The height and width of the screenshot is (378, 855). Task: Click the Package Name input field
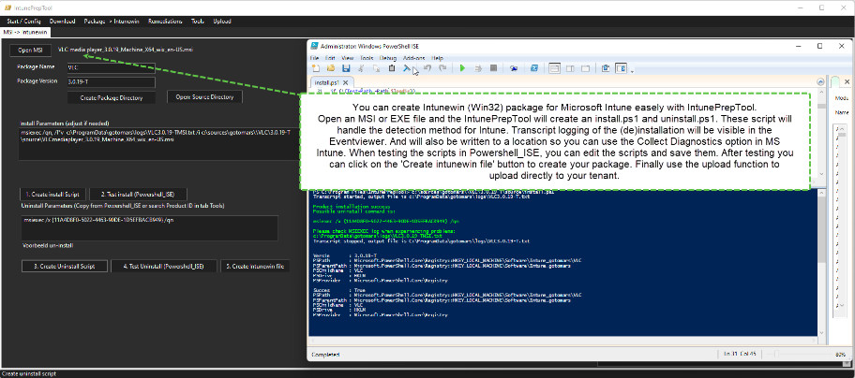(111, 68)
